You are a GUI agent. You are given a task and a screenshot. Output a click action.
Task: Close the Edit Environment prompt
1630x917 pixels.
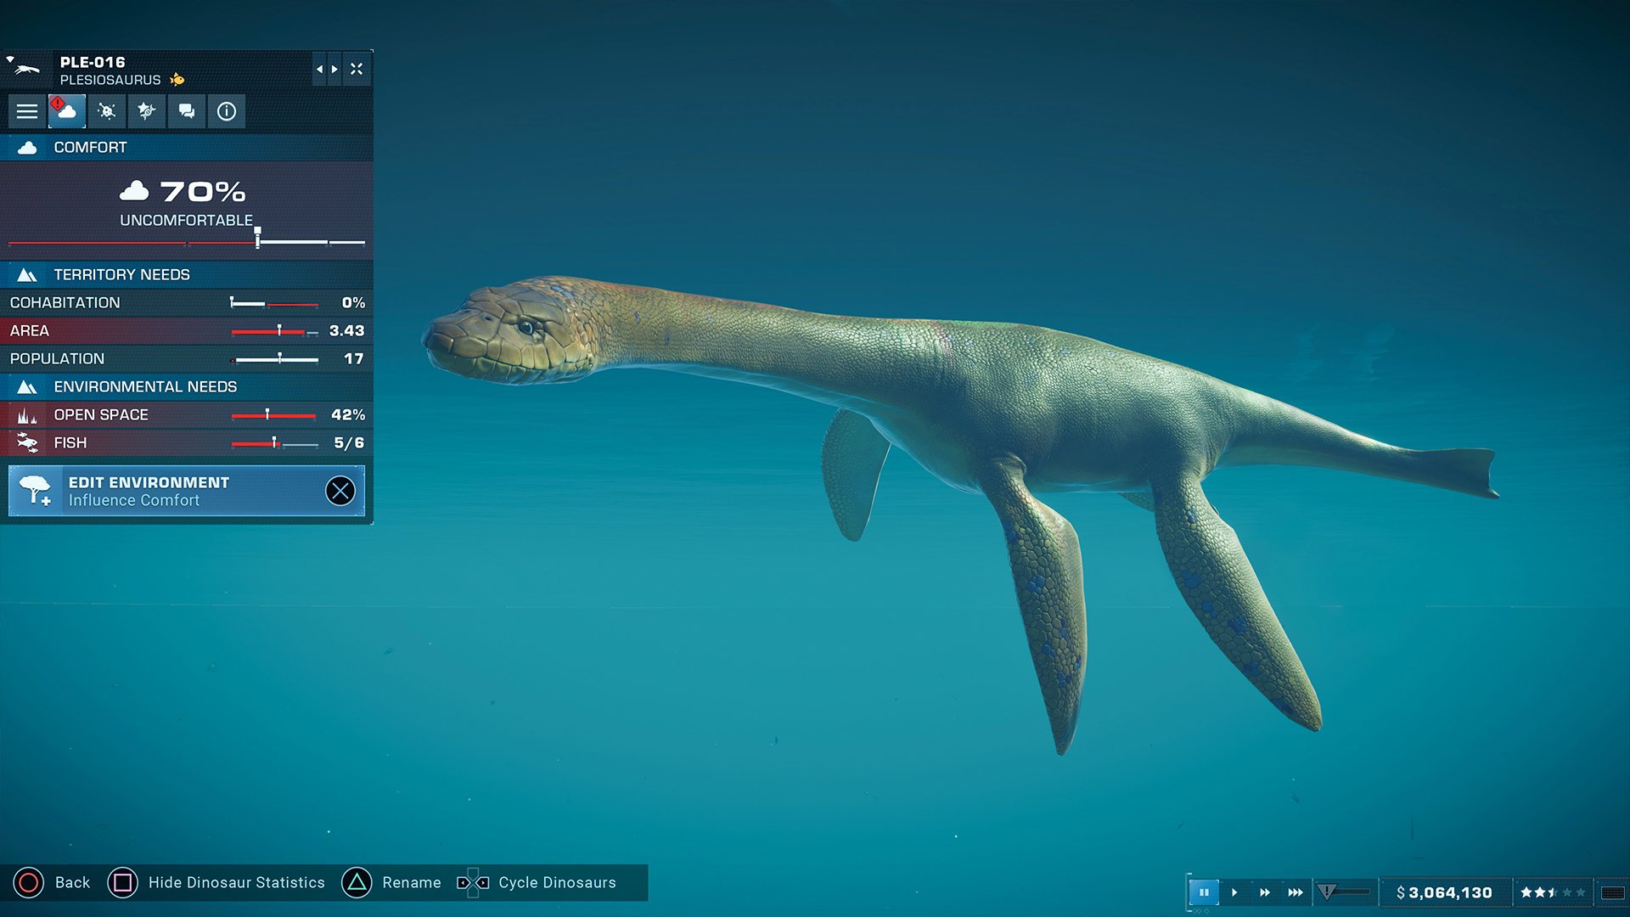point(340,491)
